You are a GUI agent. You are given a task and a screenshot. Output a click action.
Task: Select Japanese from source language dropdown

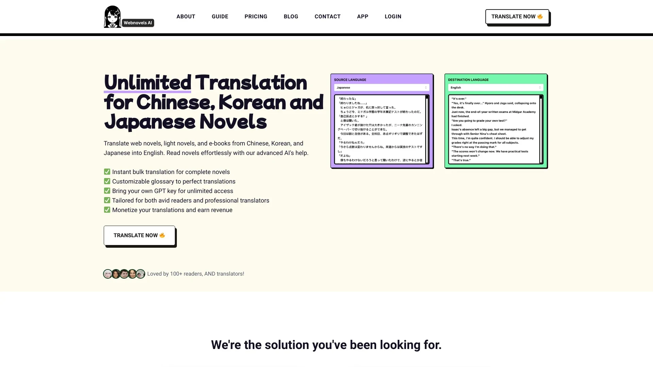pos(382,87)
